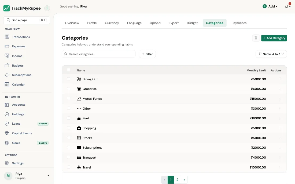The image size is (295, 184).
Task: Tick the Other row checkbox
Action: pyautogui.click(x=68, y=108)
